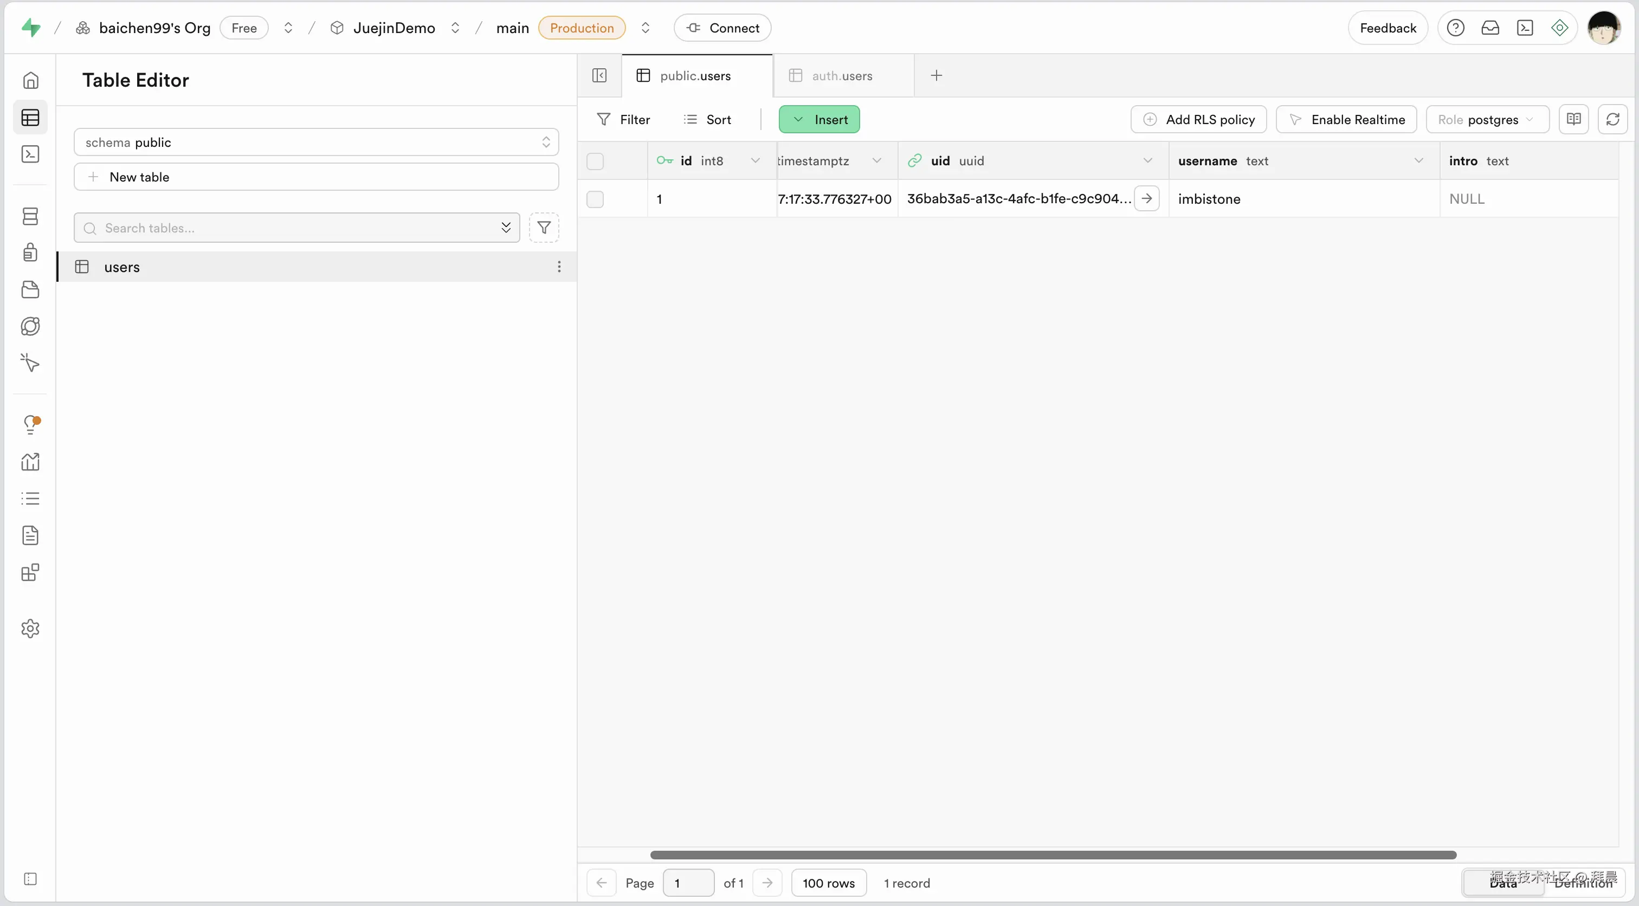
Task: Open the Database sidebar icon
Action: 30,216
